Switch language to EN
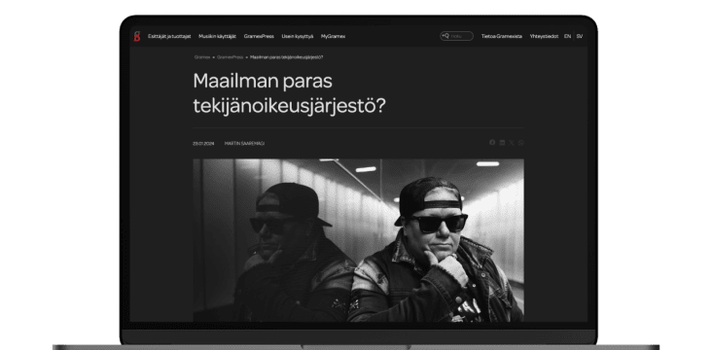The width and height of the screenshot is (712, 350). pos(568,36)
